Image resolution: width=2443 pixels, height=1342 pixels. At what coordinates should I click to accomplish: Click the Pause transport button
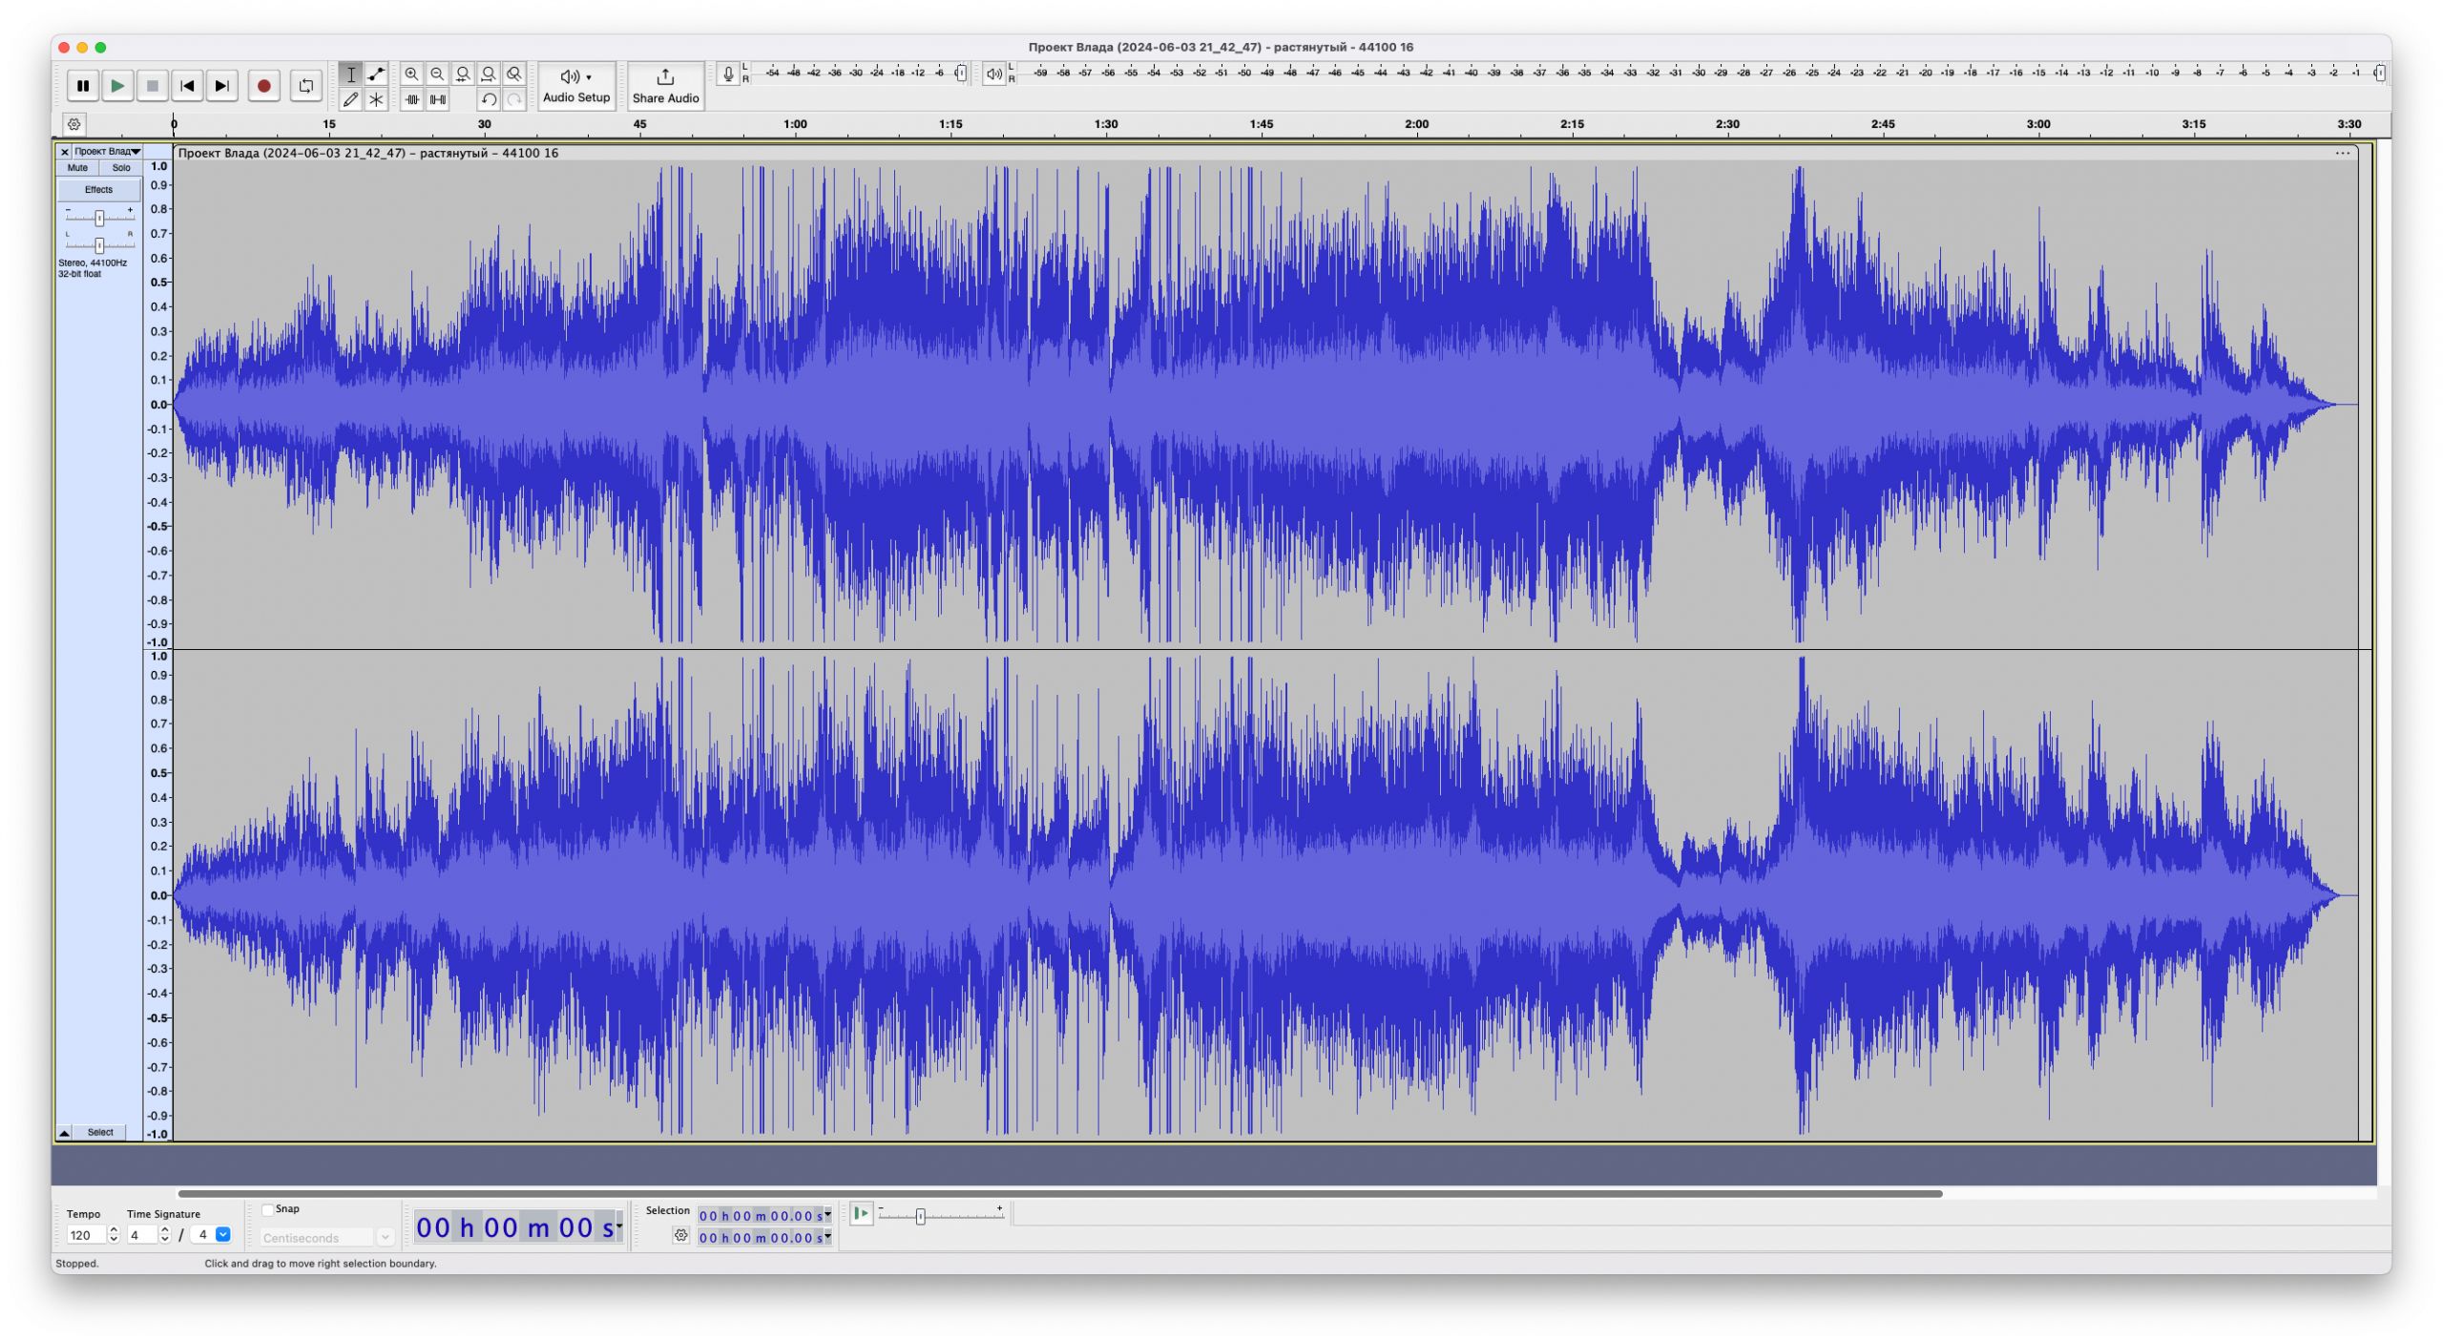pos(83,86)
